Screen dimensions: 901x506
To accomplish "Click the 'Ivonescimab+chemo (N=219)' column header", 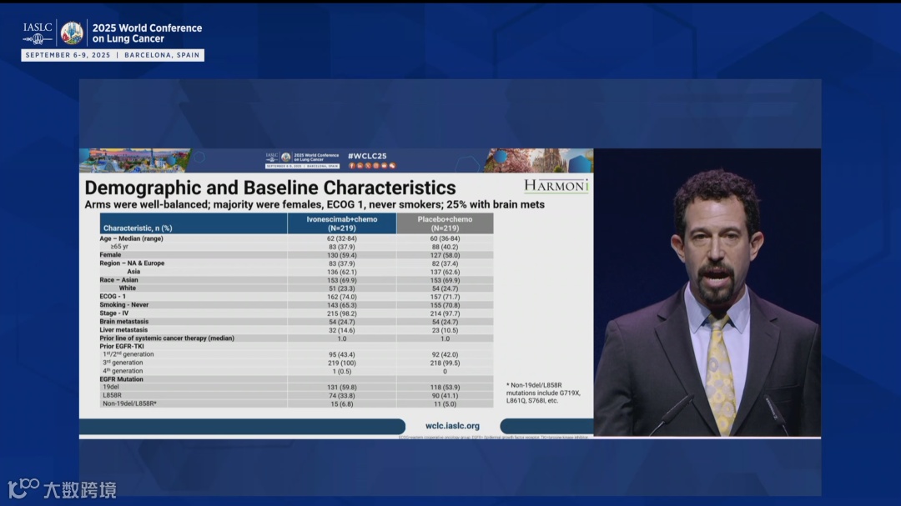I will (342, 223).
